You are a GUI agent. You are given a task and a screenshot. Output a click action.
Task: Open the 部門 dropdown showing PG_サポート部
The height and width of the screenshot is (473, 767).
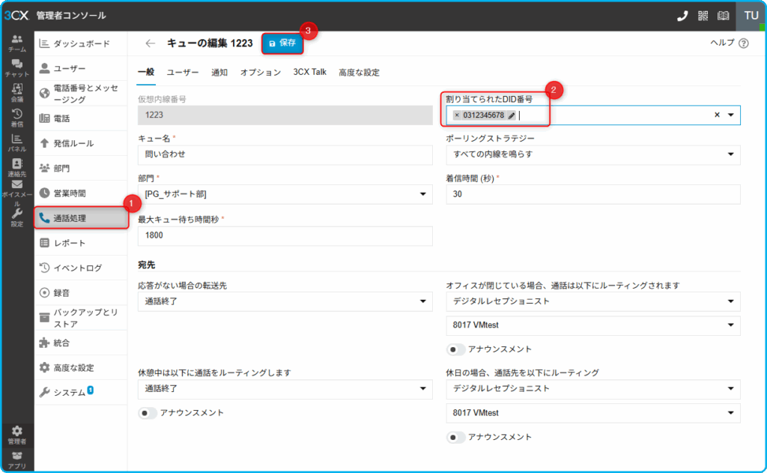(285, 194)
